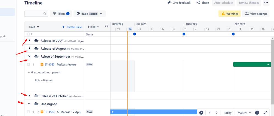Click the September 2023 release marker dot
Viewport: 274px width, 116px height.
(x=233, y=34)
